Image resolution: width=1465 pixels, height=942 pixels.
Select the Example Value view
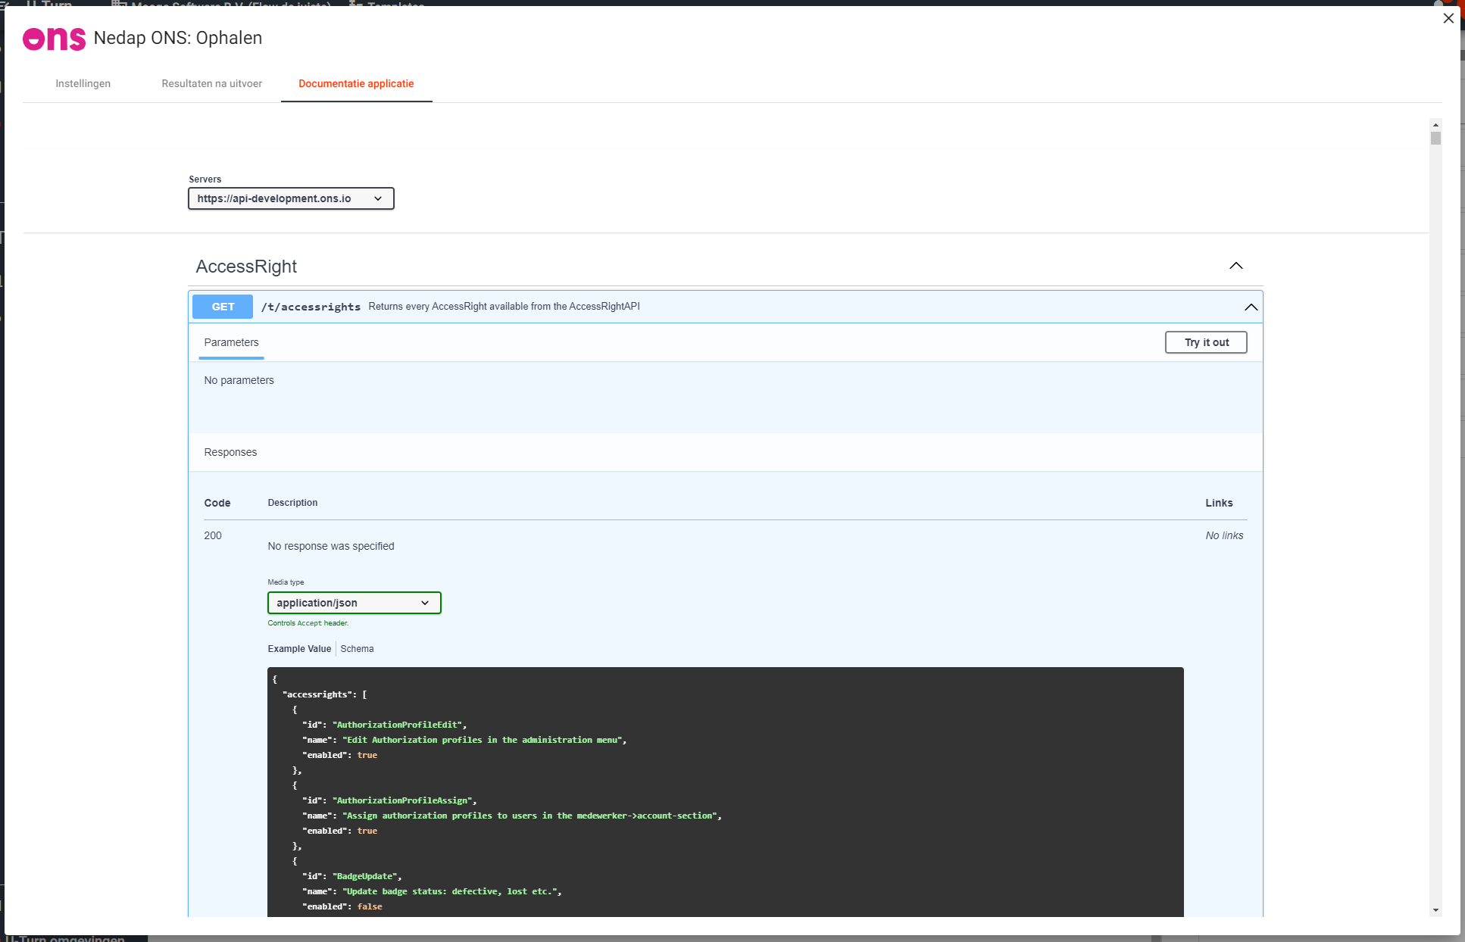[x=299, y=649]
